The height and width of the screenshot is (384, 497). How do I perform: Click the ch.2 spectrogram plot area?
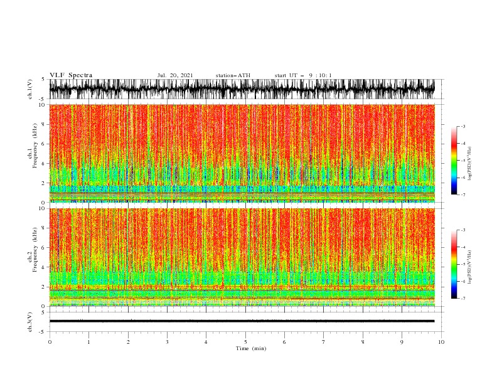click(242, 257)
